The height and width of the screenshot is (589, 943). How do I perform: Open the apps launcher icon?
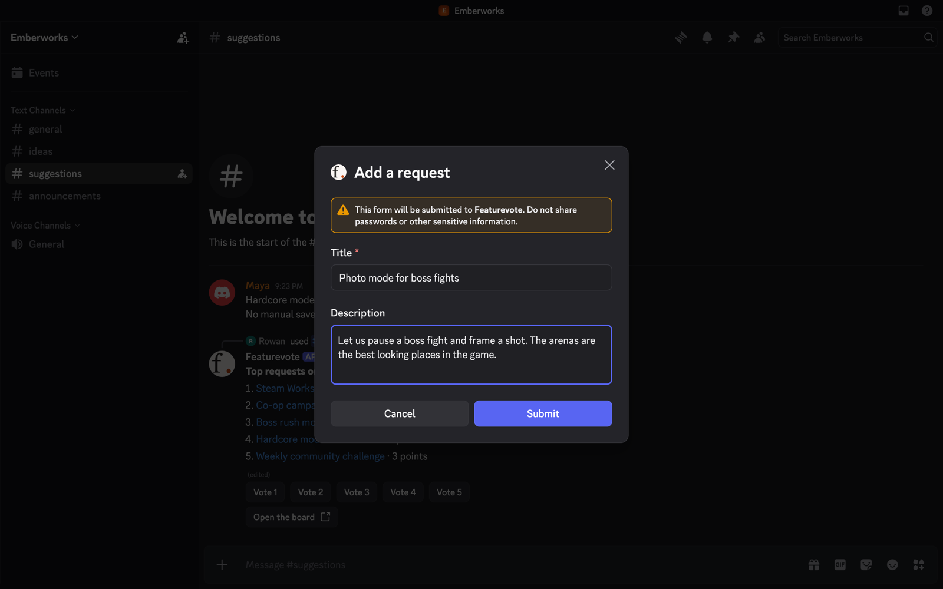(x=919, y=565)
